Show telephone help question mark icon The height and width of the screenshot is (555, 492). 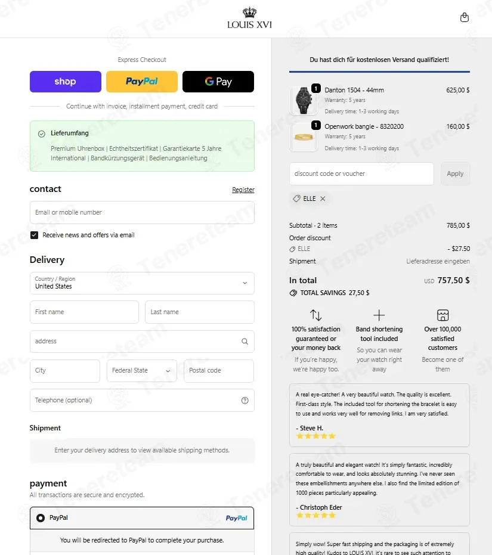(245, 401)
